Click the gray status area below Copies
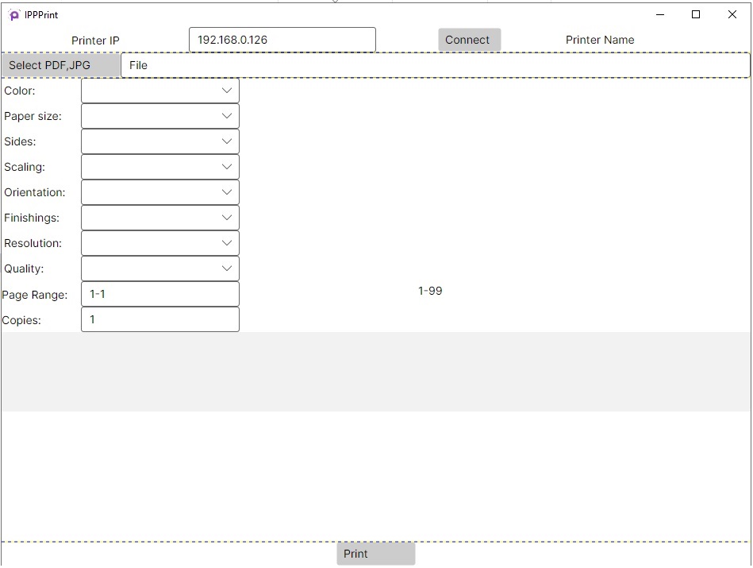The height and width of the screenshot is (568, 753). [375, 372]
